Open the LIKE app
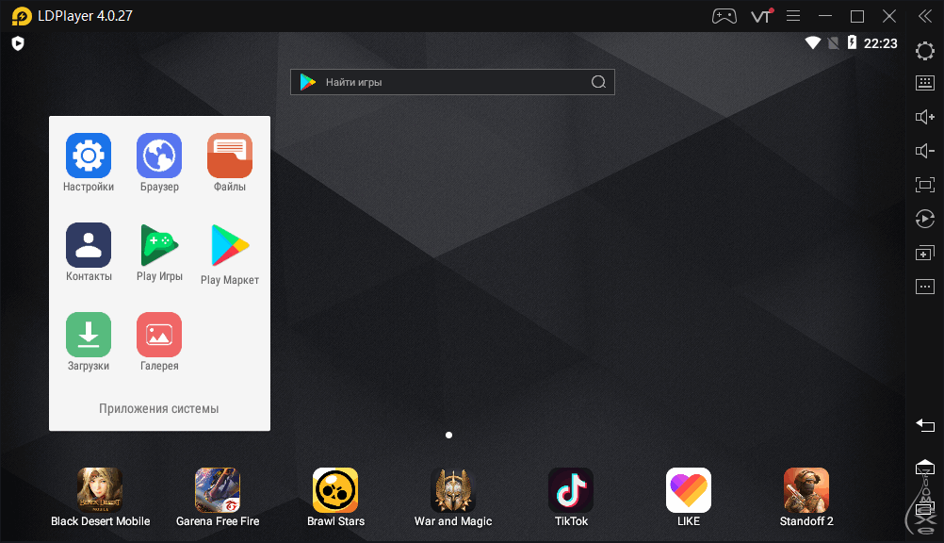The width and height of the screenshot is (944, 543). 689,490
